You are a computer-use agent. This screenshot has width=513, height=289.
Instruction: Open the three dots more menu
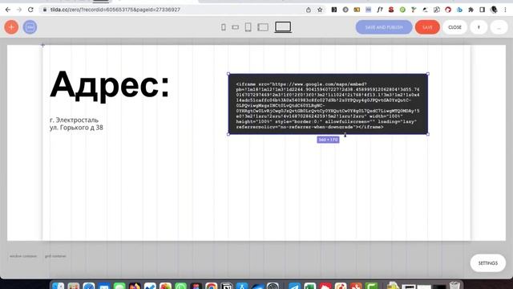point(499,27)
